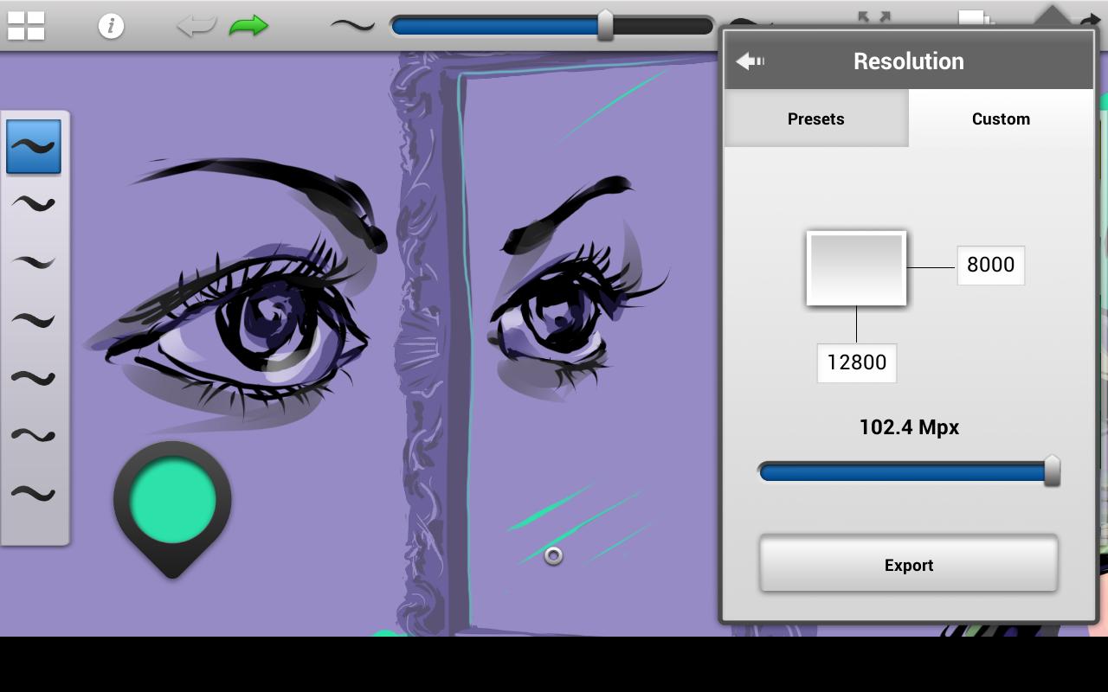Click the gray undo arrow
Screen dimensions: 1108x692
(196, 26)
